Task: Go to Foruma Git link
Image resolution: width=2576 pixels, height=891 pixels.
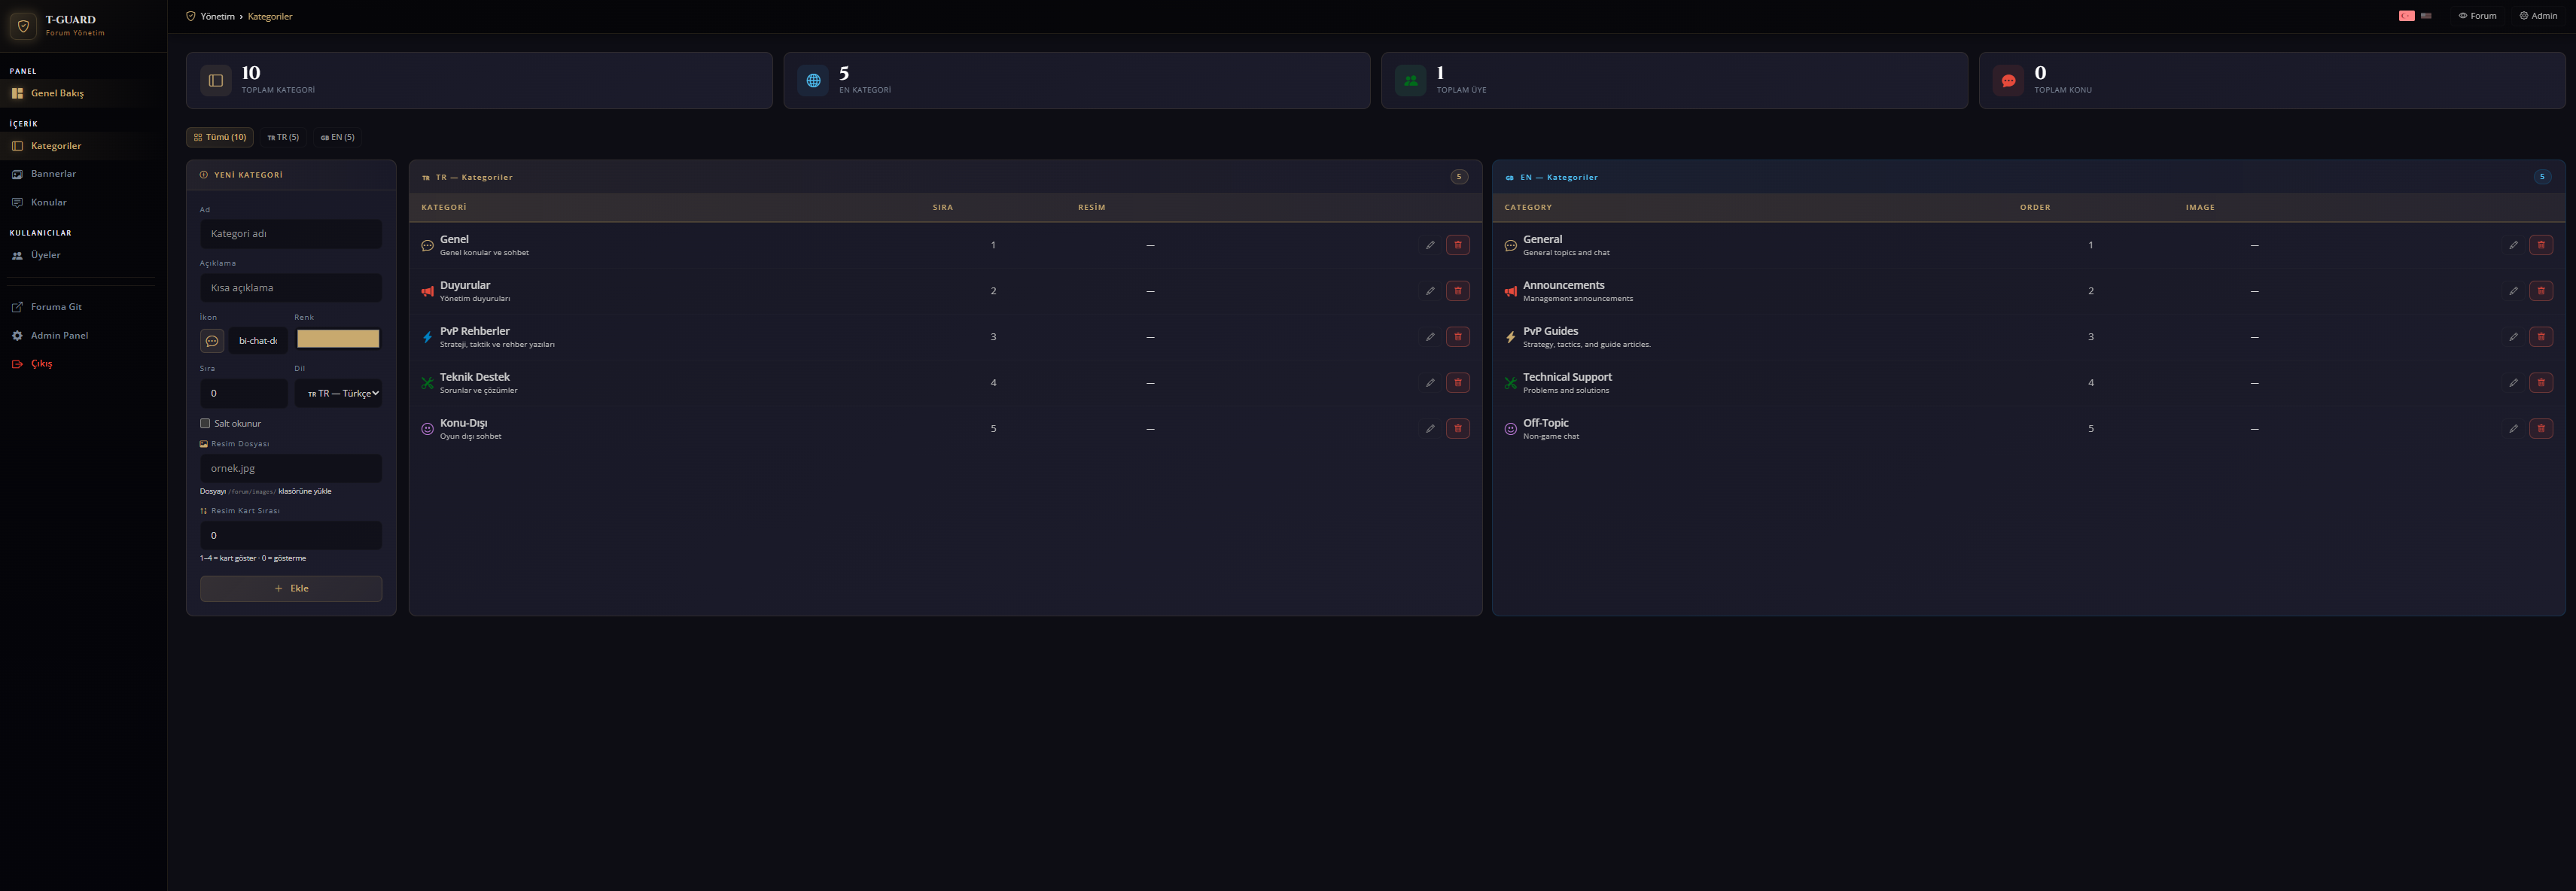Action: pos(83,307)
